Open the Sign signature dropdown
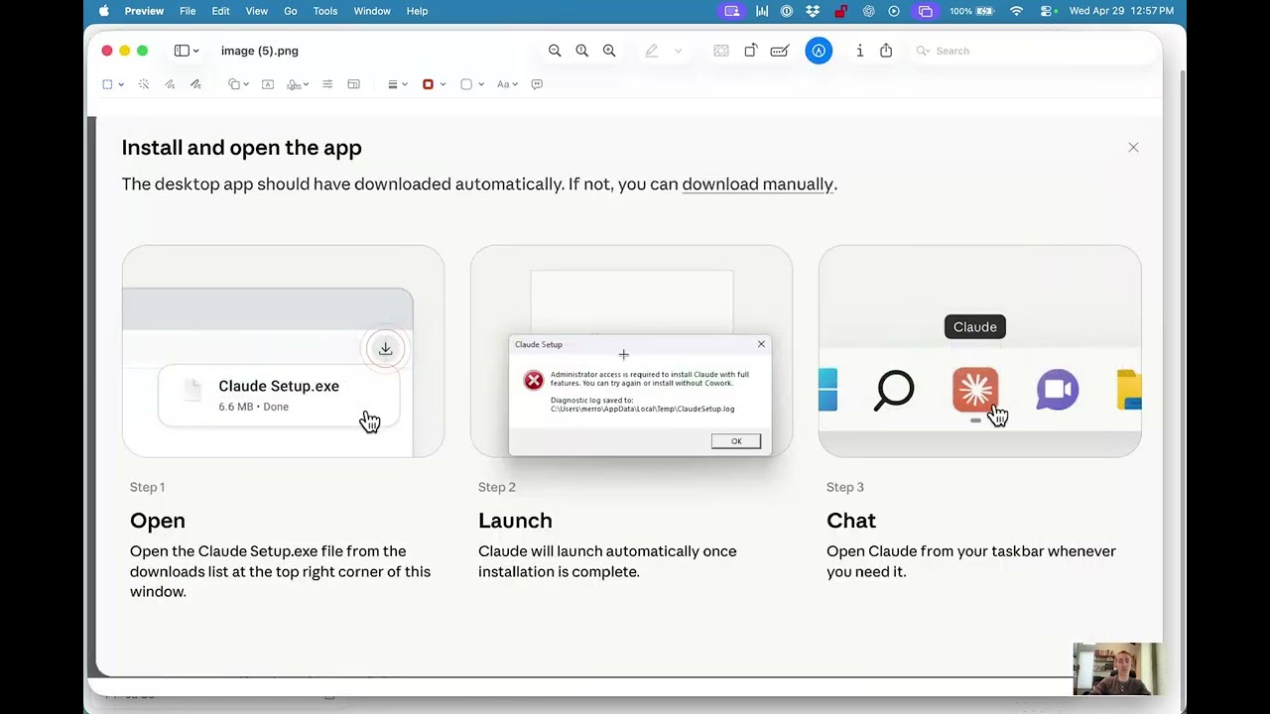The image size is (1270, 714). coord(298,84)
